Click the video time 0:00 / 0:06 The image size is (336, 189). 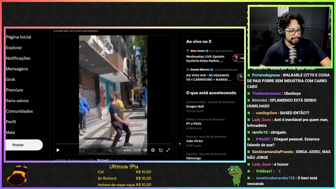coord(132,150)
